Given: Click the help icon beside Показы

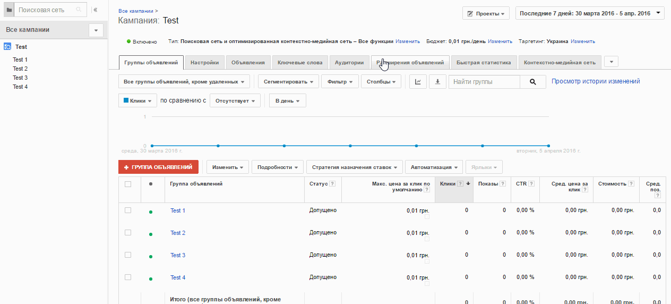Looking at the screenshot, I should [x=502, y=184].
